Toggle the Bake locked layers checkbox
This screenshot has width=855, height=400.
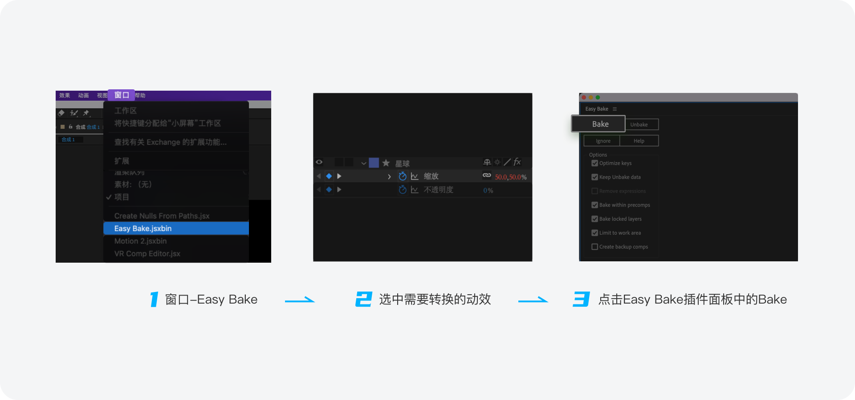click(594, 219)
